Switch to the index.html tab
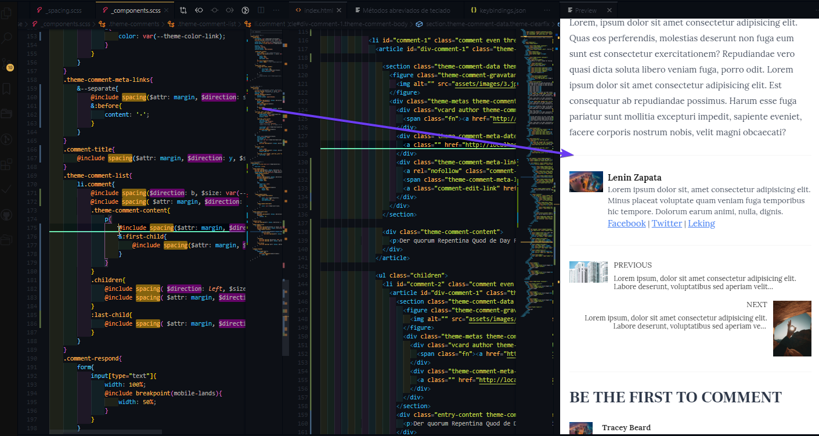The width and height of the screenshot is (819, 436). coord(318,10)
